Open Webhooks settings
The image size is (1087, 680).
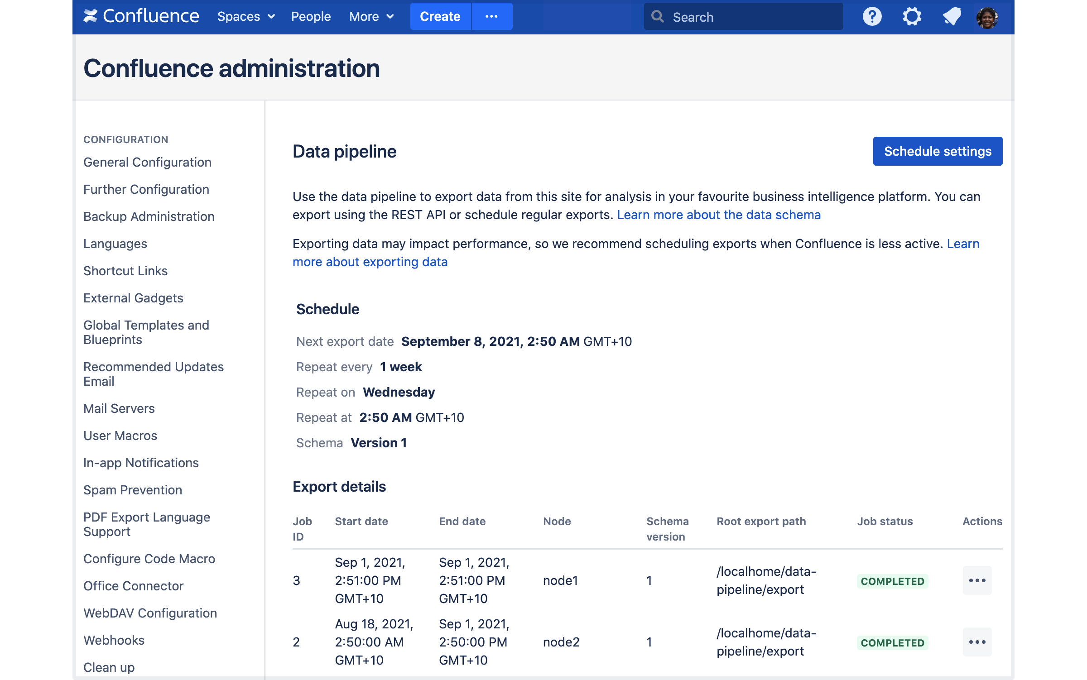point(114,640)
